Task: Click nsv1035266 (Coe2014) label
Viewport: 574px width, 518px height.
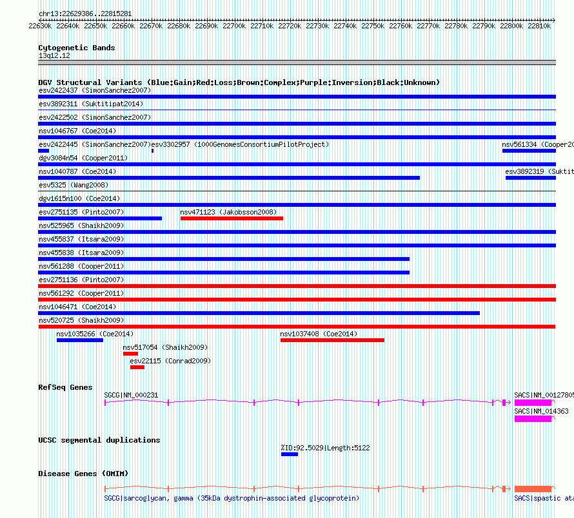Action: 95,334
